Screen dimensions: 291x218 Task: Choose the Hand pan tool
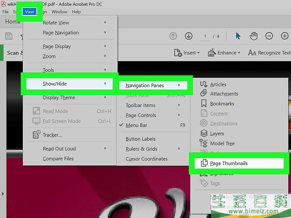[253, 36]
